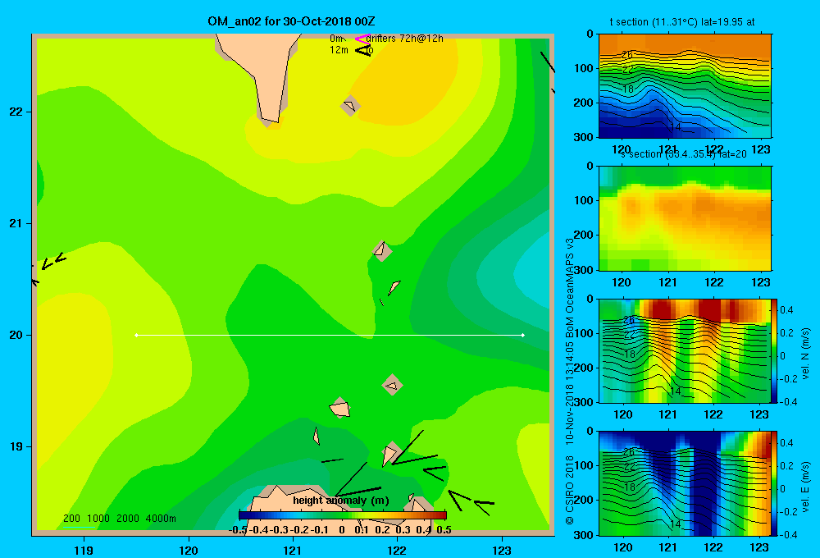The width and height of the screenshot is (820, 558).
Task: Click the diamond-shaped island near latitude 19.5
Action: [x=392, y=385]
